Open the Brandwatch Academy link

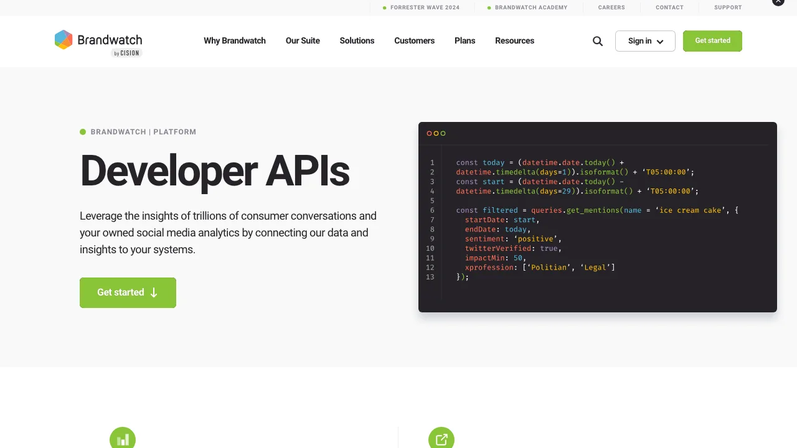click(531, 7)
